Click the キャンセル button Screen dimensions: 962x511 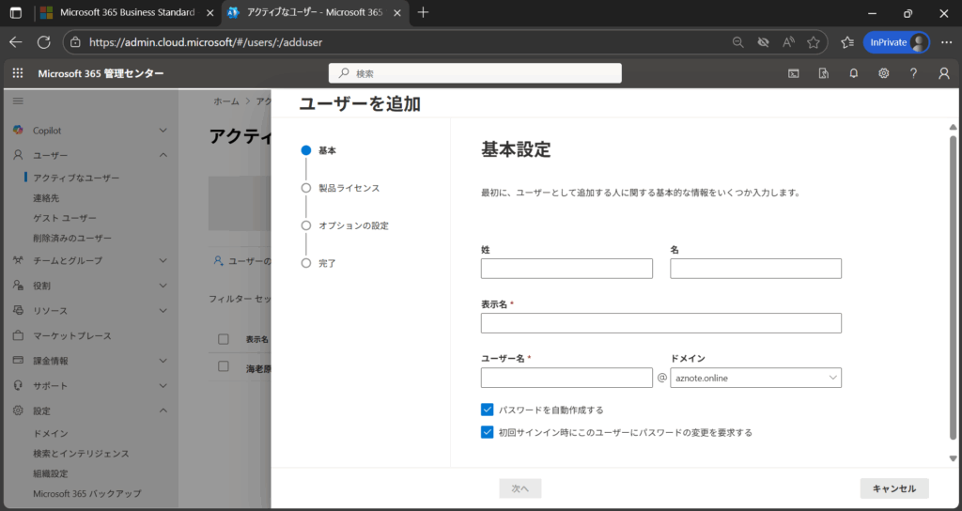tap(893, 488)
